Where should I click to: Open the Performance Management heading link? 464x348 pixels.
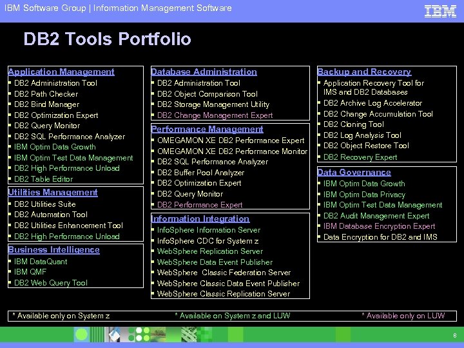click(x=207, y=130)
